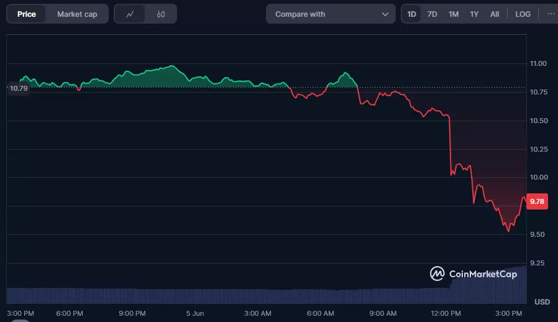
Task: Click the 5 Jun date axis label
Action: click(x=195, y=313)
